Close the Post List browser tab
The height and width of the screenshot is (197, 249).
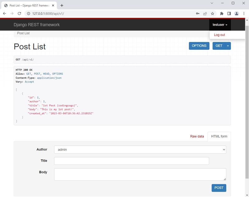pyautogui.click(x=53, y=6)
